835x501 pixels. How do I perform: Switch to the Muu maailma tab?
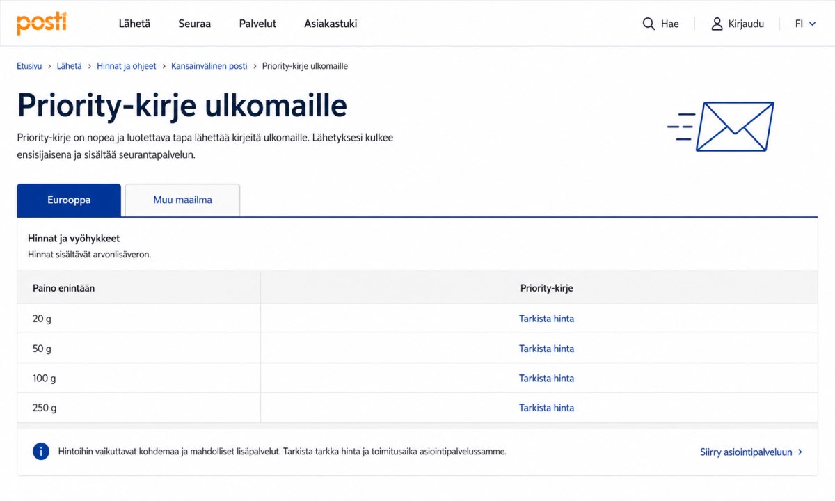pyautogui.click(x=182, y=200)
